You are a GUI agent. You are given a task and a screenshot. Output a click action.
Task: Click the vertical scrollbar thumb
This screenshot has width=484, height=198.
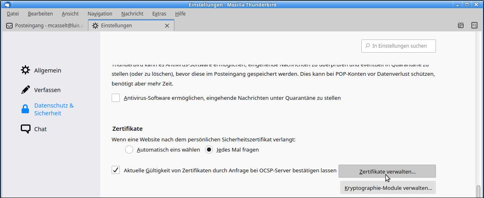478,191
